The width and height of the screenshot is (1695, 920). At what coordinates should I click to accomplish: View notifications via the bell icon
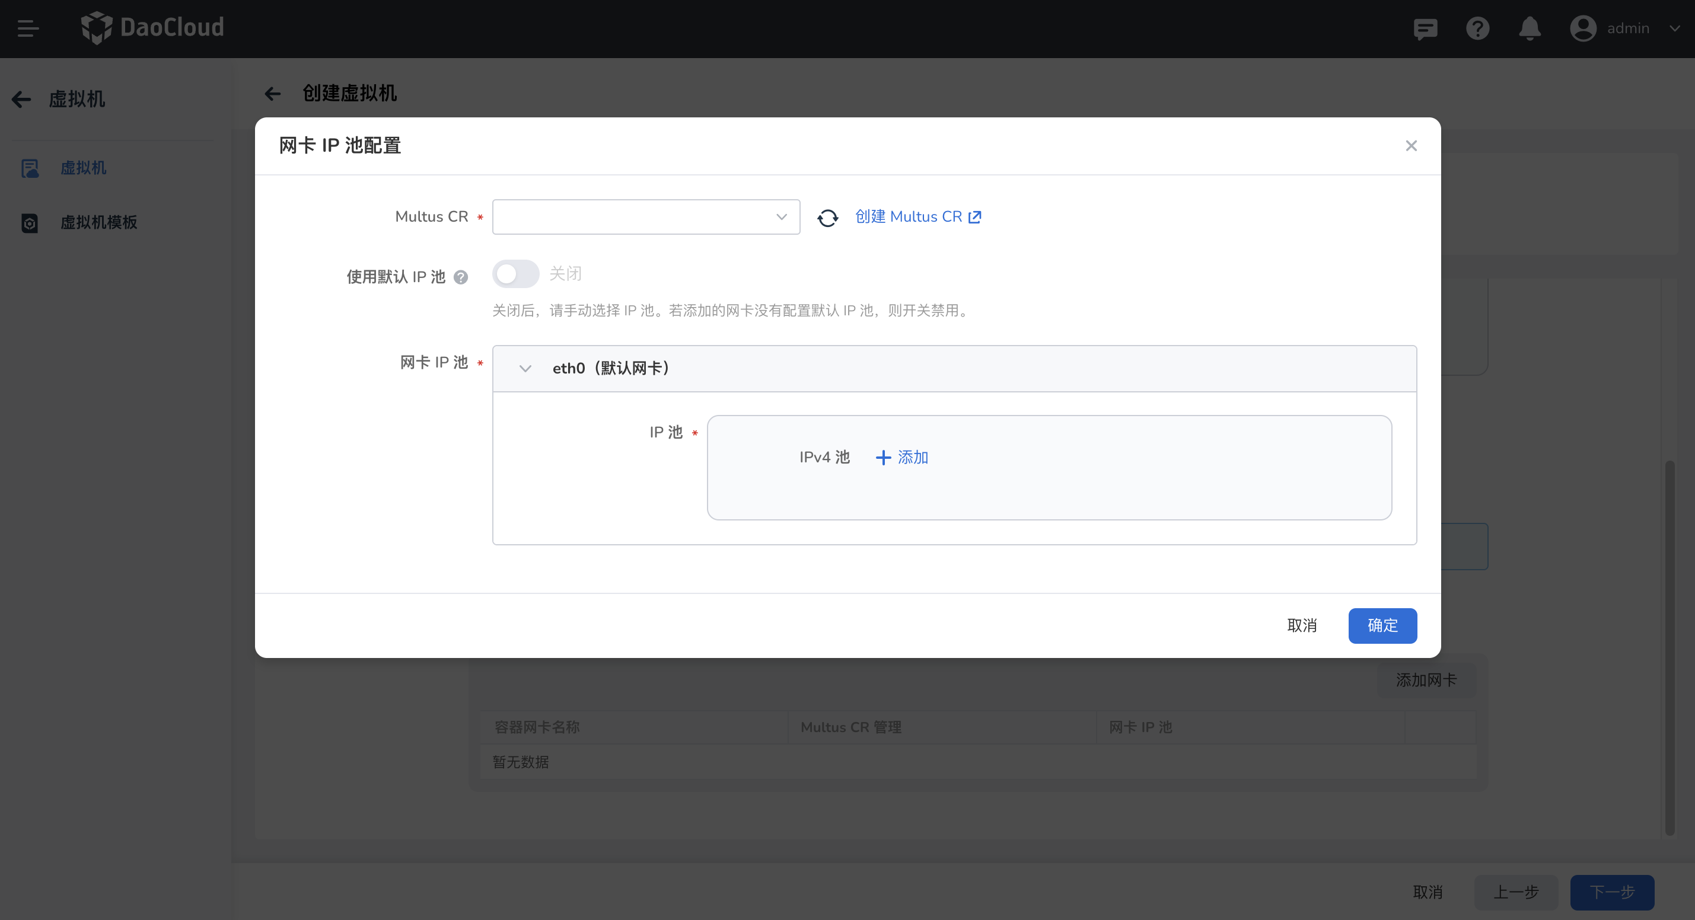tap(1530, 28)
